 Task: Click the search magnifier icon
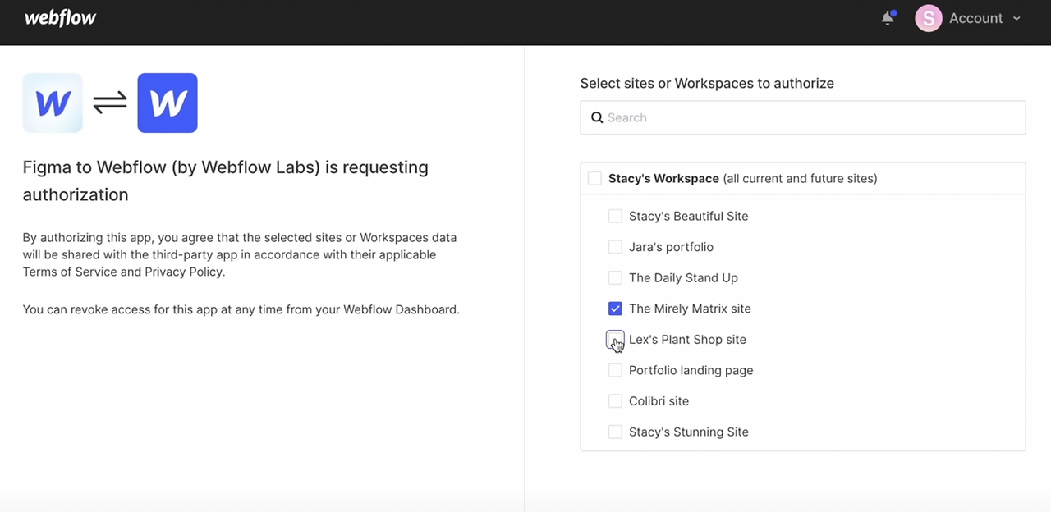tap(597, 117)
